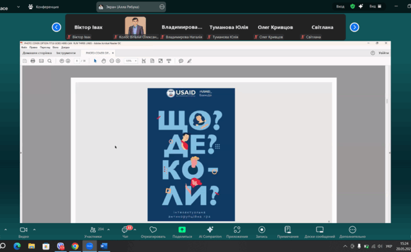The image size is (411, 252).
Task: Open the Zoom Chat panel
Action: pos(126,230)
